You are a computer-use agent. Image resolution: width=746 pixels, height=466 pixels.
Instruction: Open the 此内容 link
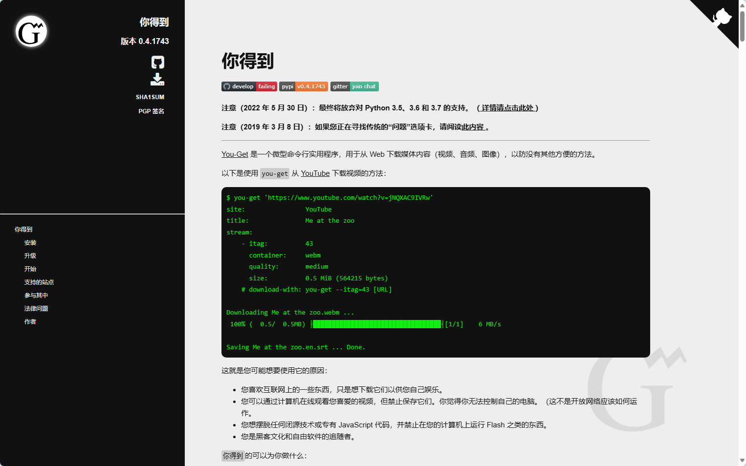473,127
